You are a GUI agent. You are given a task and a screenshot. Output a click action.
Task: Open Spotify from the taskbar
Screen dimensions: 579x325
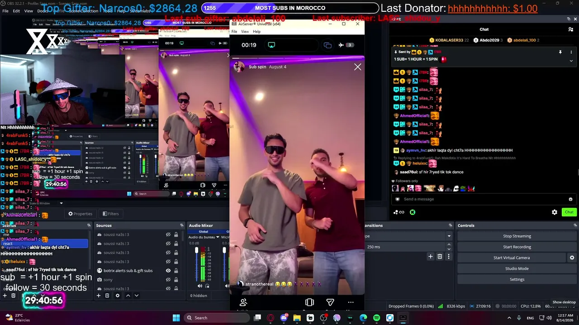click(x=376, y=318)
